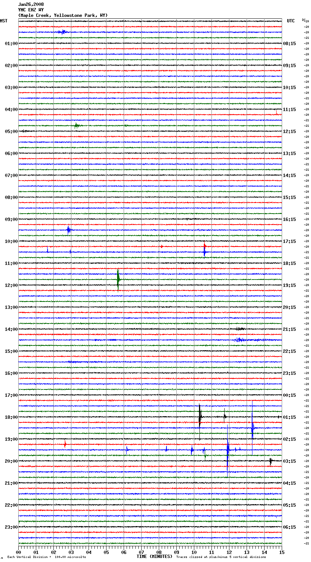Click the "13" tick label on minutes axis
This screenshot has width=311, height=562.
247,552
